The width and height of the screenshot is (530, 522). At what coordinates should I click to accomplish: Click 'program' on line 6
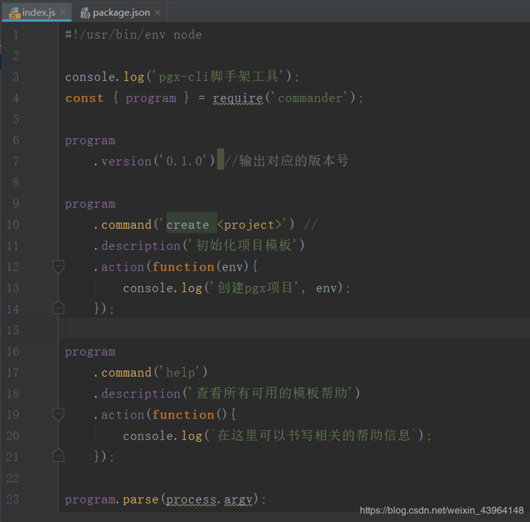pos(90,141)
